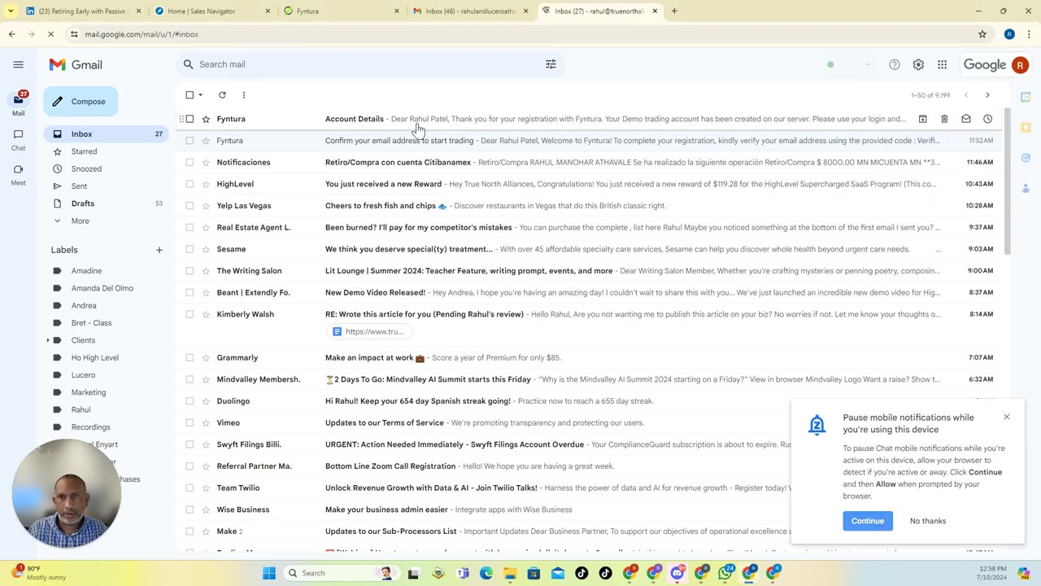1041x586 pixels.
Task: Select the HighLevel email checkbox
Action: coord(189,184)
